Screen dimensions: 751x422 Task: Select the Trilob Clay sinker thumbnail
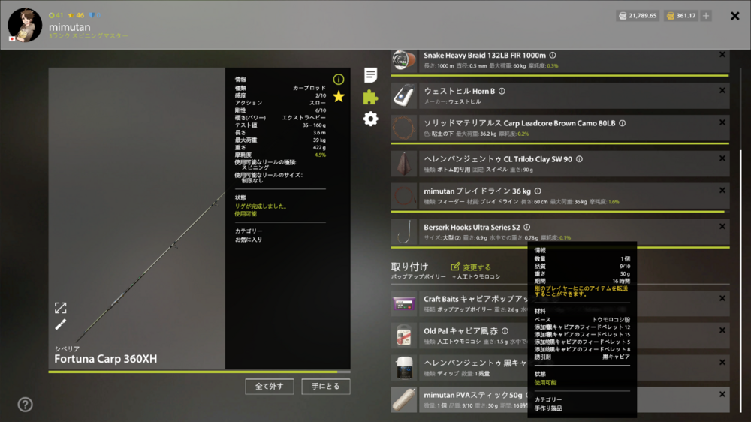(404, 164)
